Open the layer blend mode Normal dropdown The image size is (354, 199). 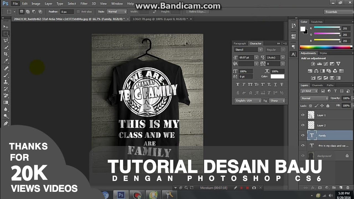[314, 98]
